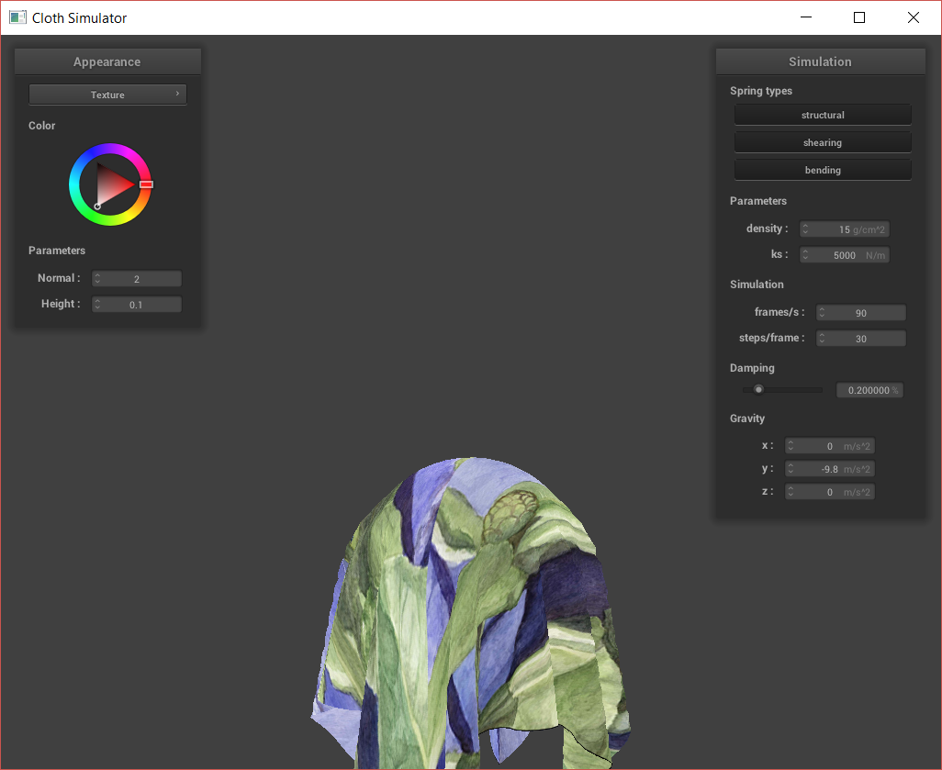Viewport: 942px width, 770px height.
Task: Click the Damping label
Action: (752, 368)
